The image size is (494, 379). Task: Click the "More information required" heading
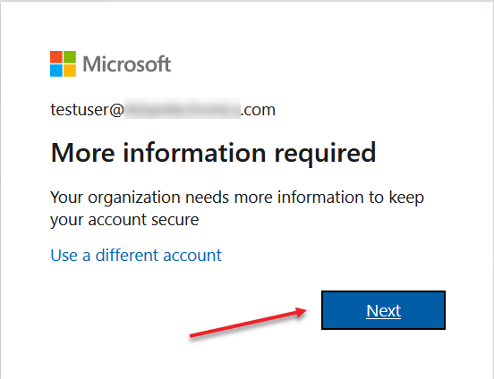click(213, 153)
